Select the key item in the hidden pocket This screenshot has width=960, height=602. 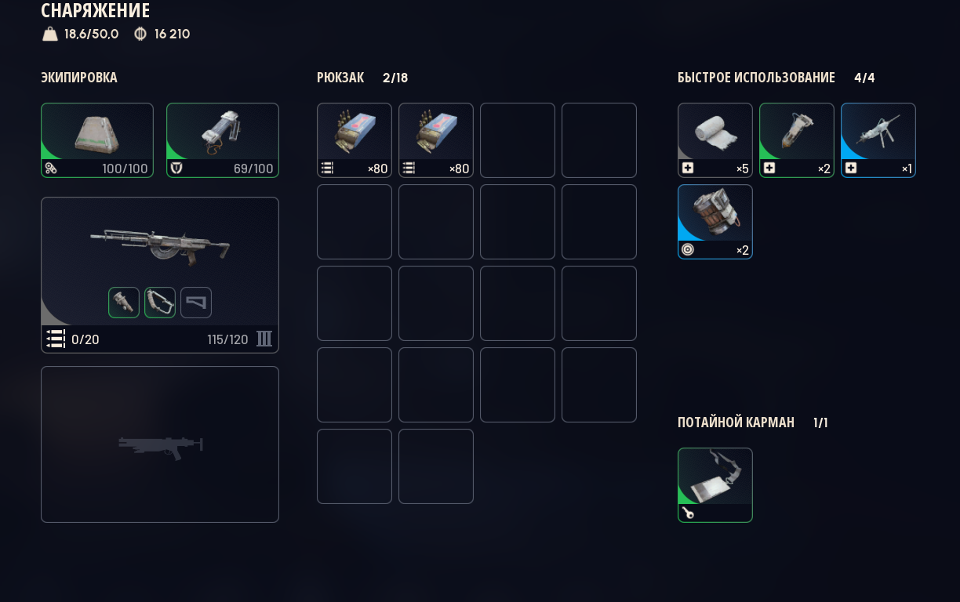click(715, 485)
